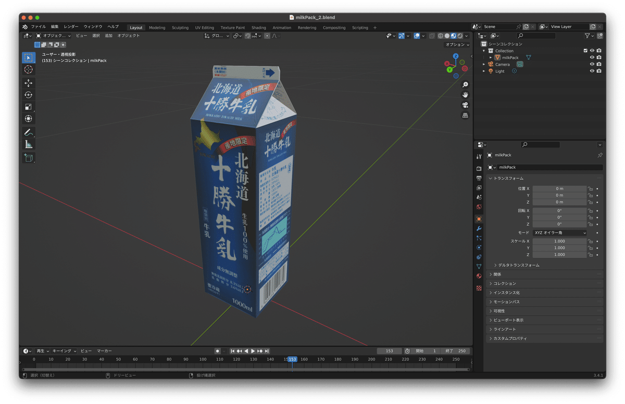Toggle Collection exclude checkbox in outliner
The image size is (625, 404).
pyautogui.click(x=585, y=51)
